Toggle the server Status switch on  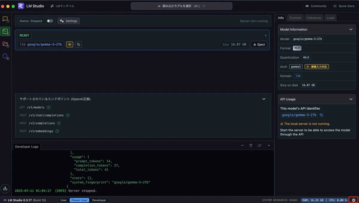click(x=50, y=21)
